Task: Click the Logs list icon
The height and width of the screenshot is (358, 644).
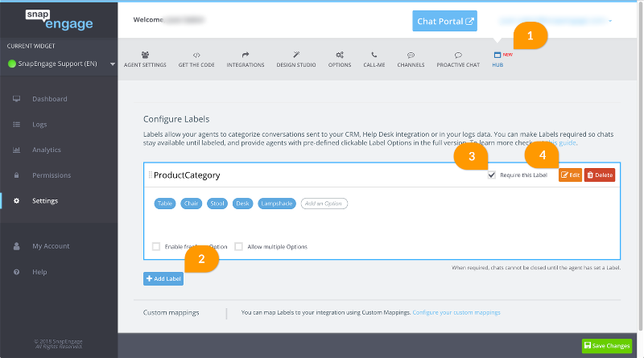Action: (16, 124)
